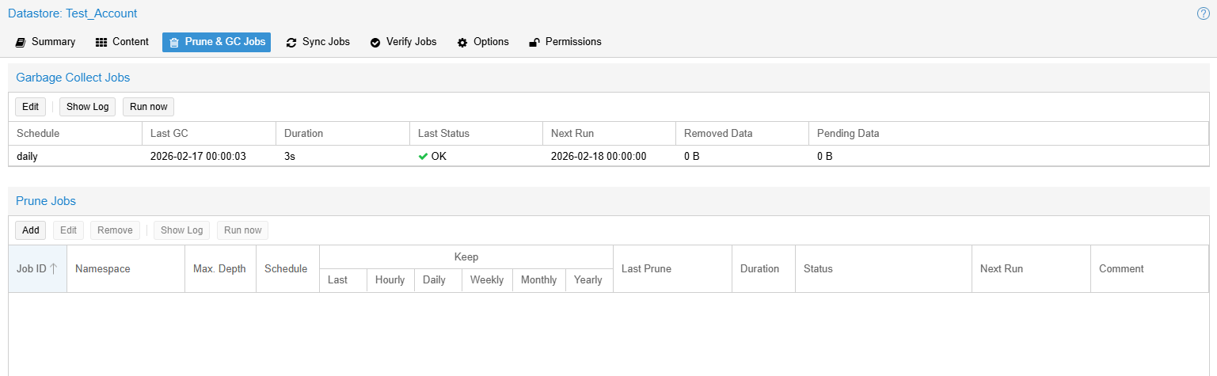Click the Last GC column header

(x=169, y=134)
